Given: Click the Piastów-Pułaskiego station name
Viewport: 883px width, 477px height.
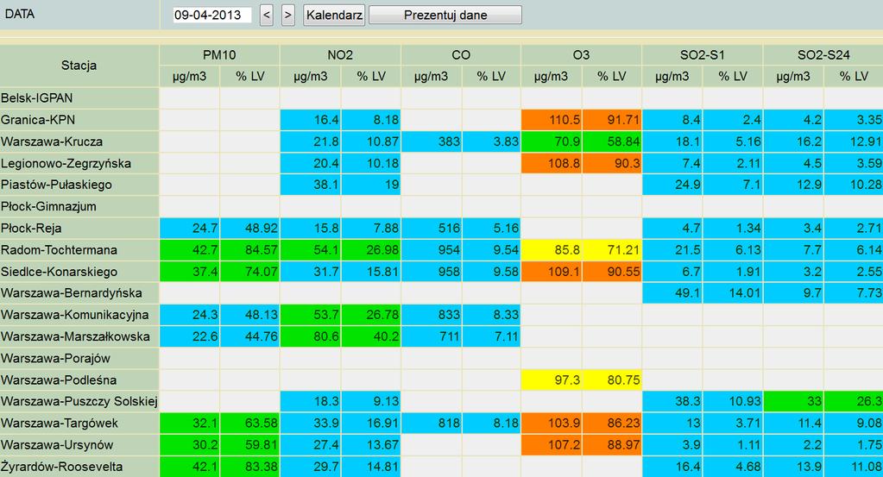Looking at the screenshot, I should point(56,185).
